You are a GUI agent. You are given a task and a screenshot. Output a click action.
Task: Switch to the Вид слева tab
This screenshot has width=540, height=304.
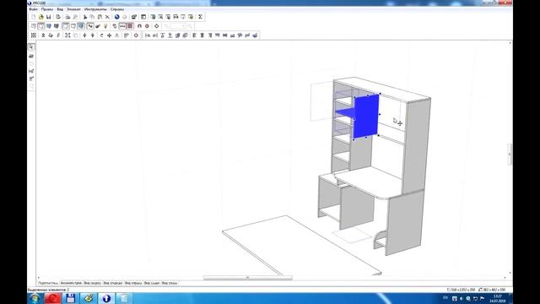coord(170,283)
